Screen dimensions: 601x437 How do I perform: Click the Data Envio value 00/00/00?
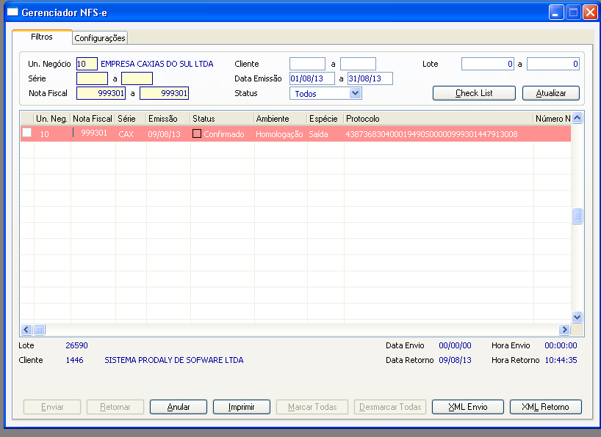click(x=455, y=345)
